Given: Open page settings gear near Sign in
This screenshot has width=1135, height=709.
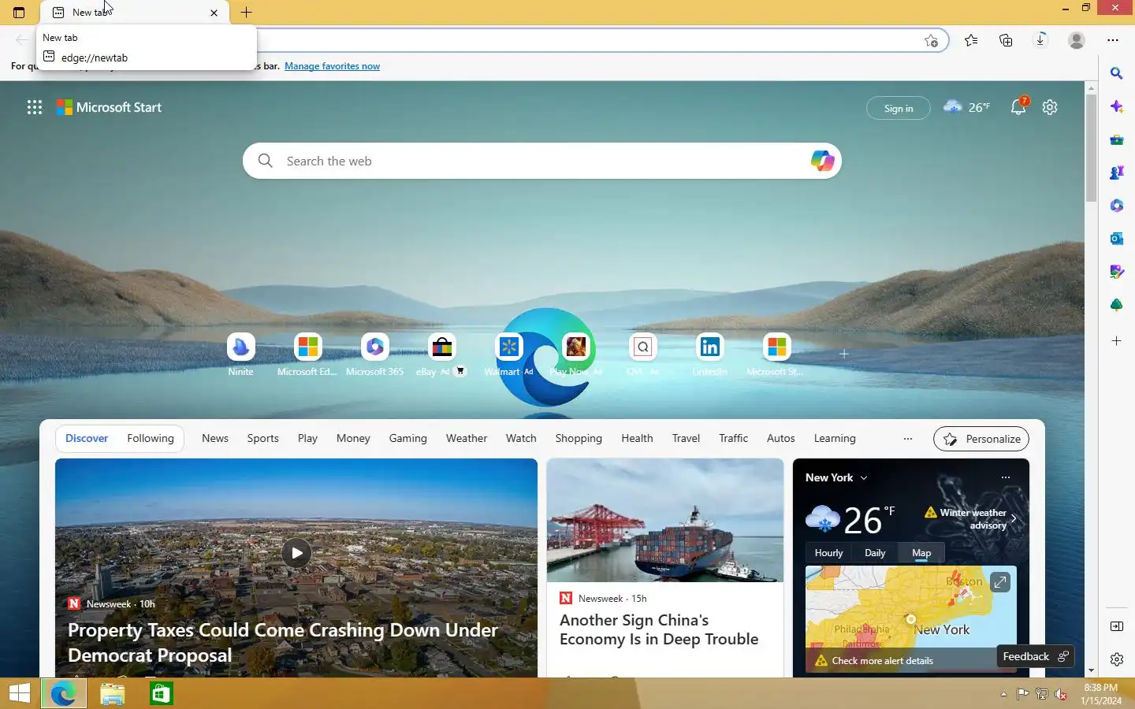Looking at the screenshot, I should point(1050,107).
